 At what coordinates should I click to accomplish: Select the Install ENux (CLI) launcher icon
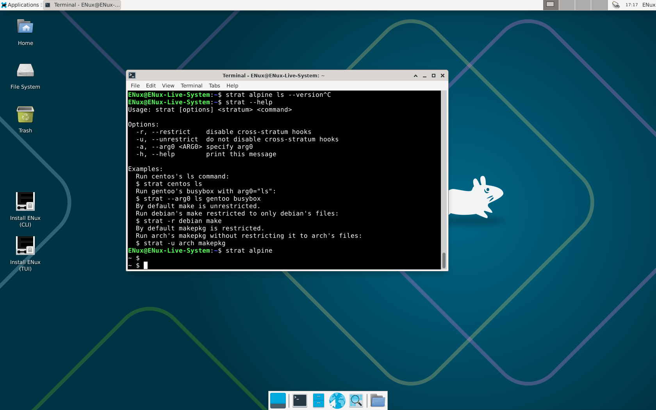(25, 201)
